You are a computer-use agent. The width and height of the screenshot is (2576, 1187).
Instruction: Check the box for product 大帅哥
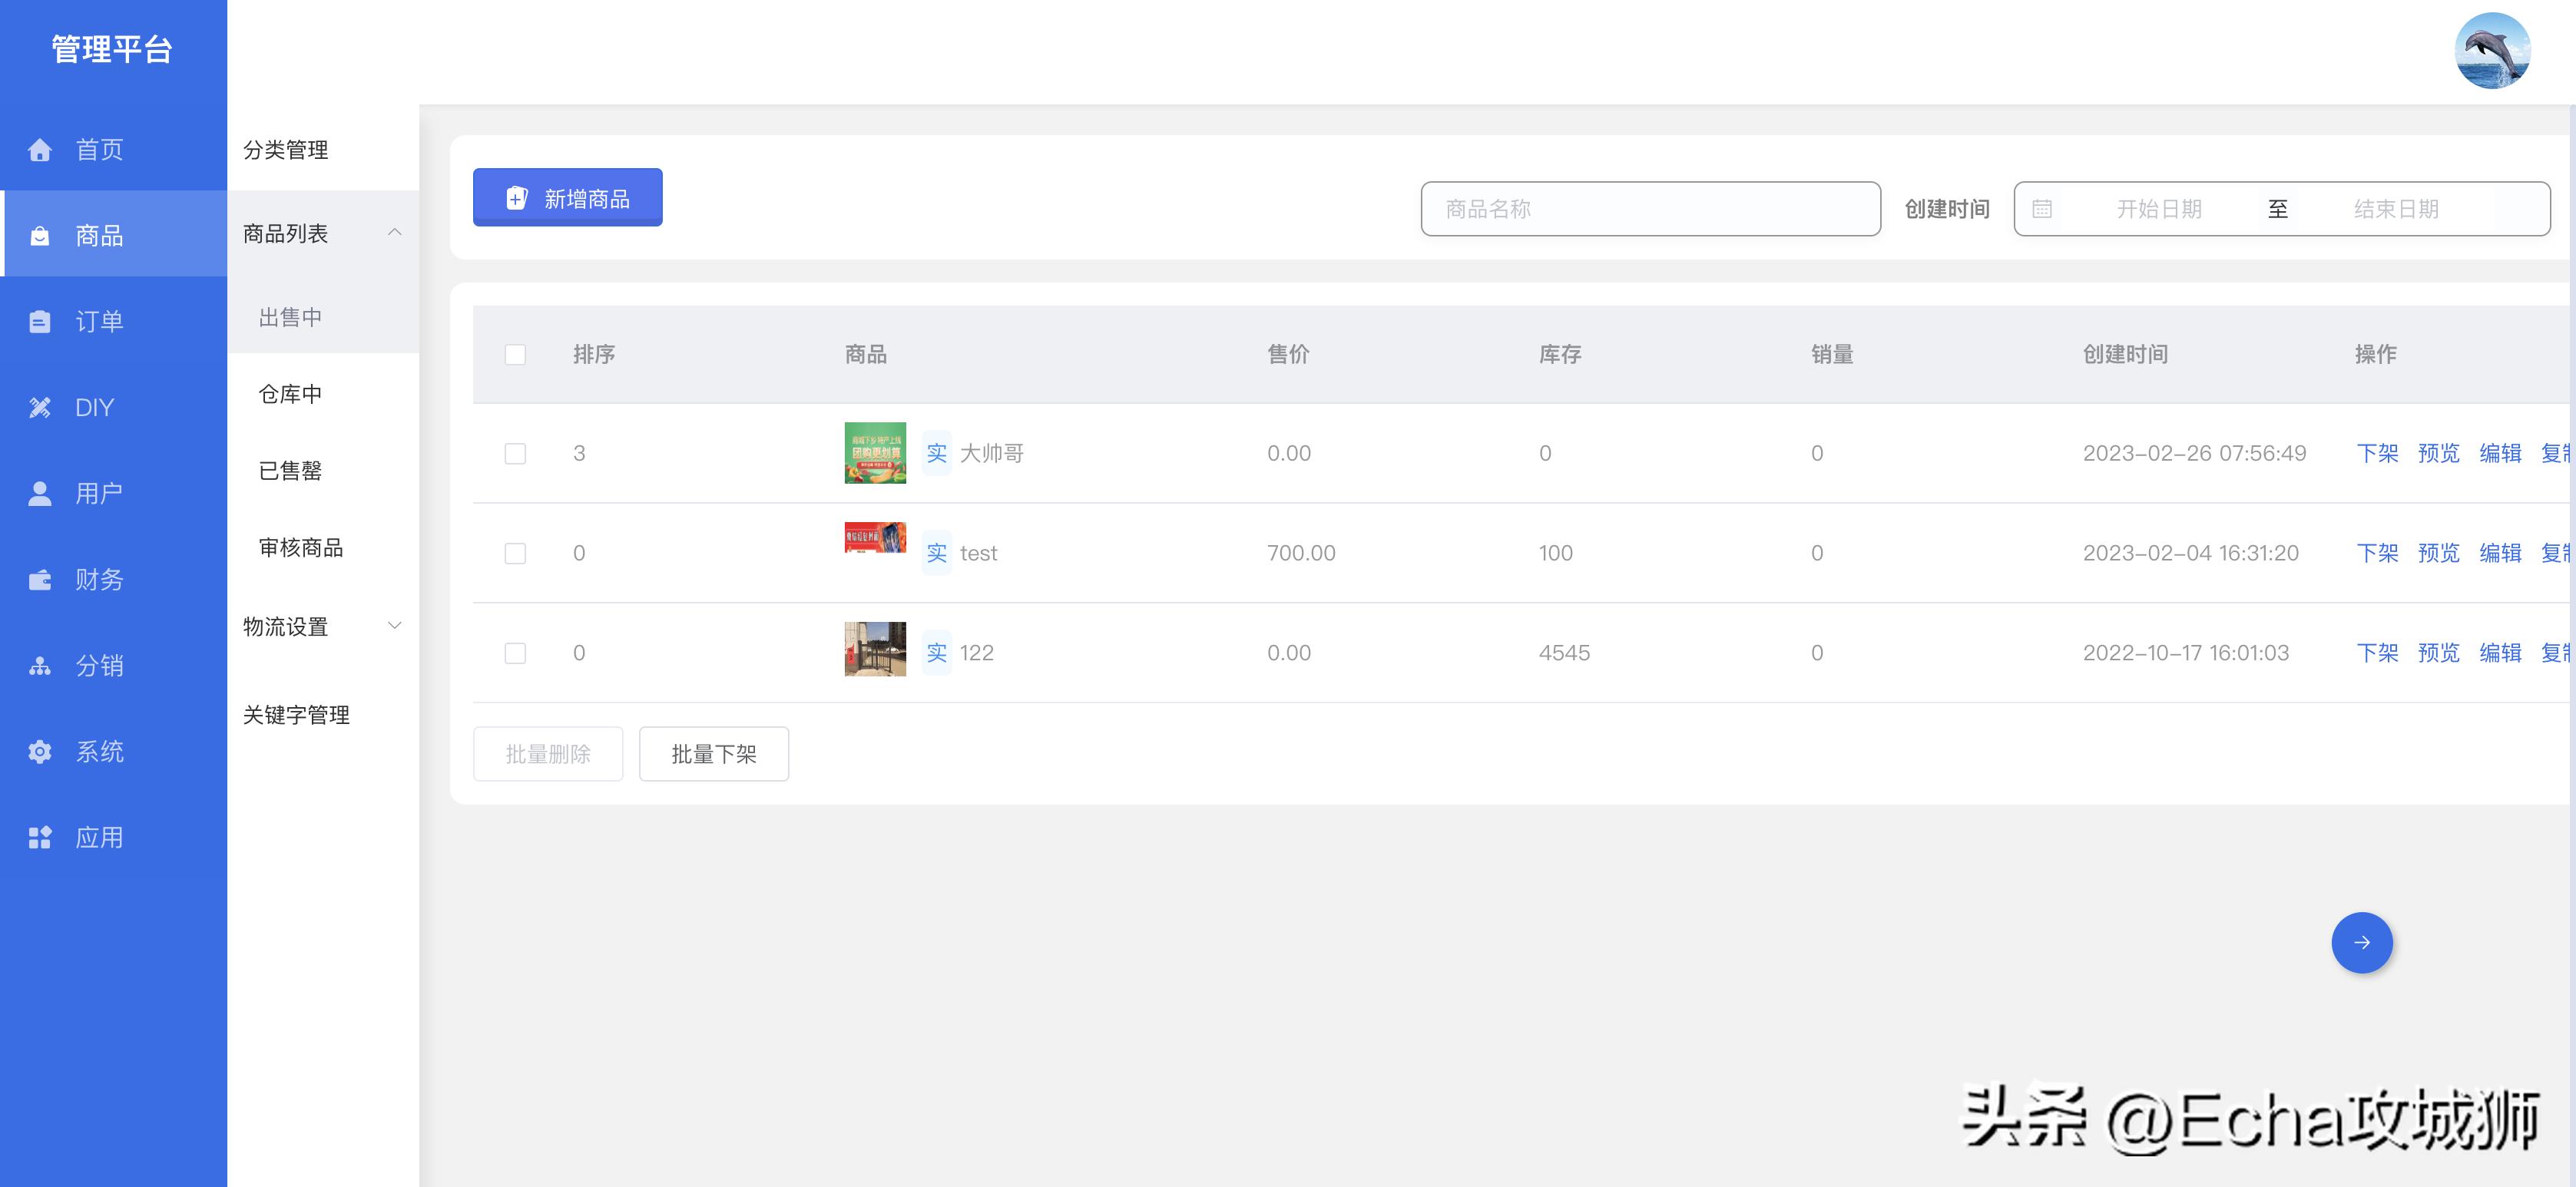515,454
